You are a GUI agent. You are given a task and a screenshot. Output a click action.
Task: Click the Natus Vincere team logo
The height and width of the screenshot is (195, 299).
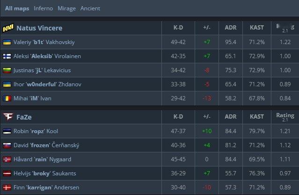(x=8, y=28)
